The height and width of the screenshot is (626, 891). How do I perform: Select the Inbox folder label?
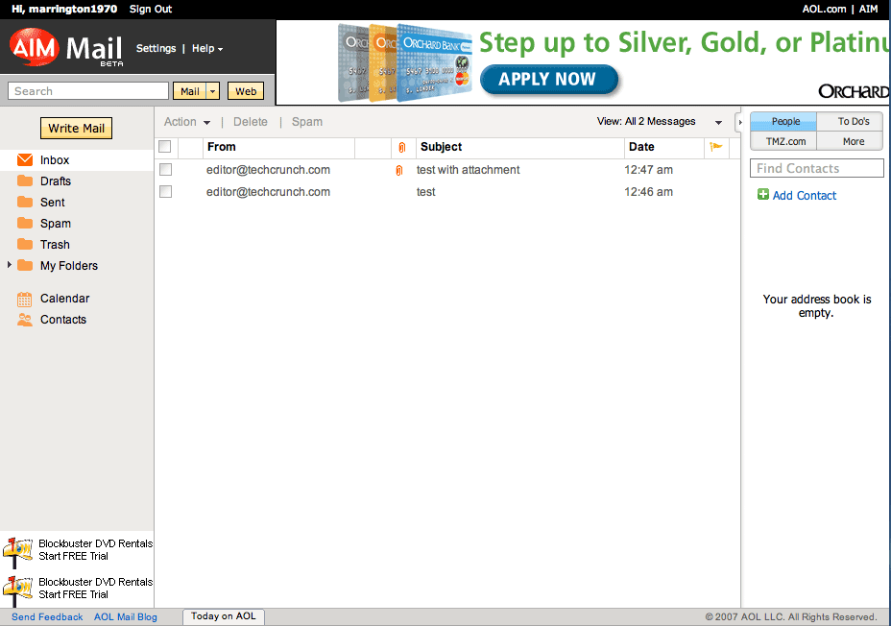pos(55,160)
